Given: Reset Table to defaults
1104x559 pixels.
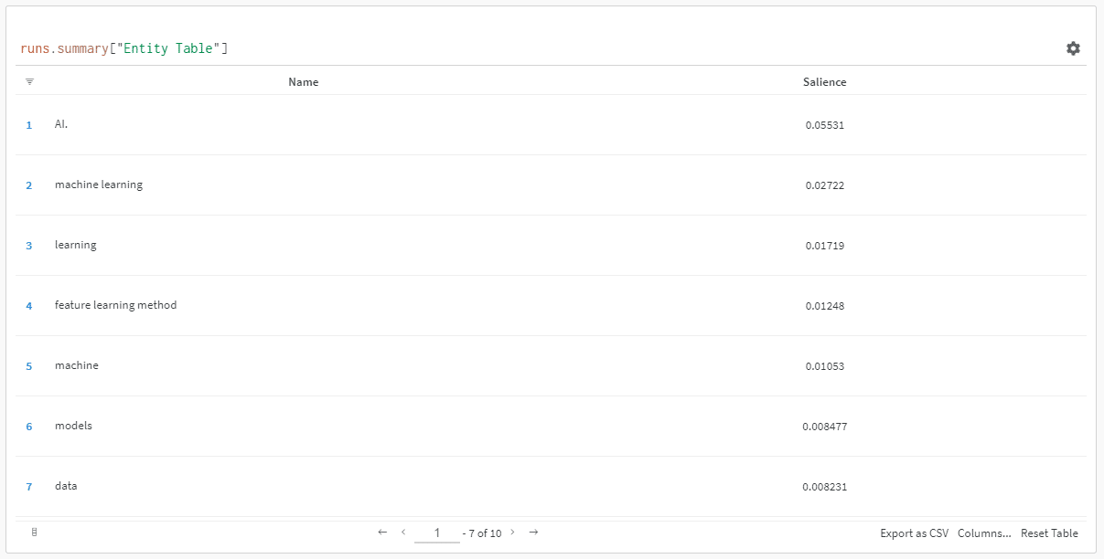Looking at the screenshot, I should pos(1049,533).
